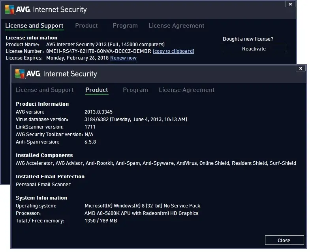Click AVG logo icon in front window
The height and width of the screenshot is (252, 310).
20,74
